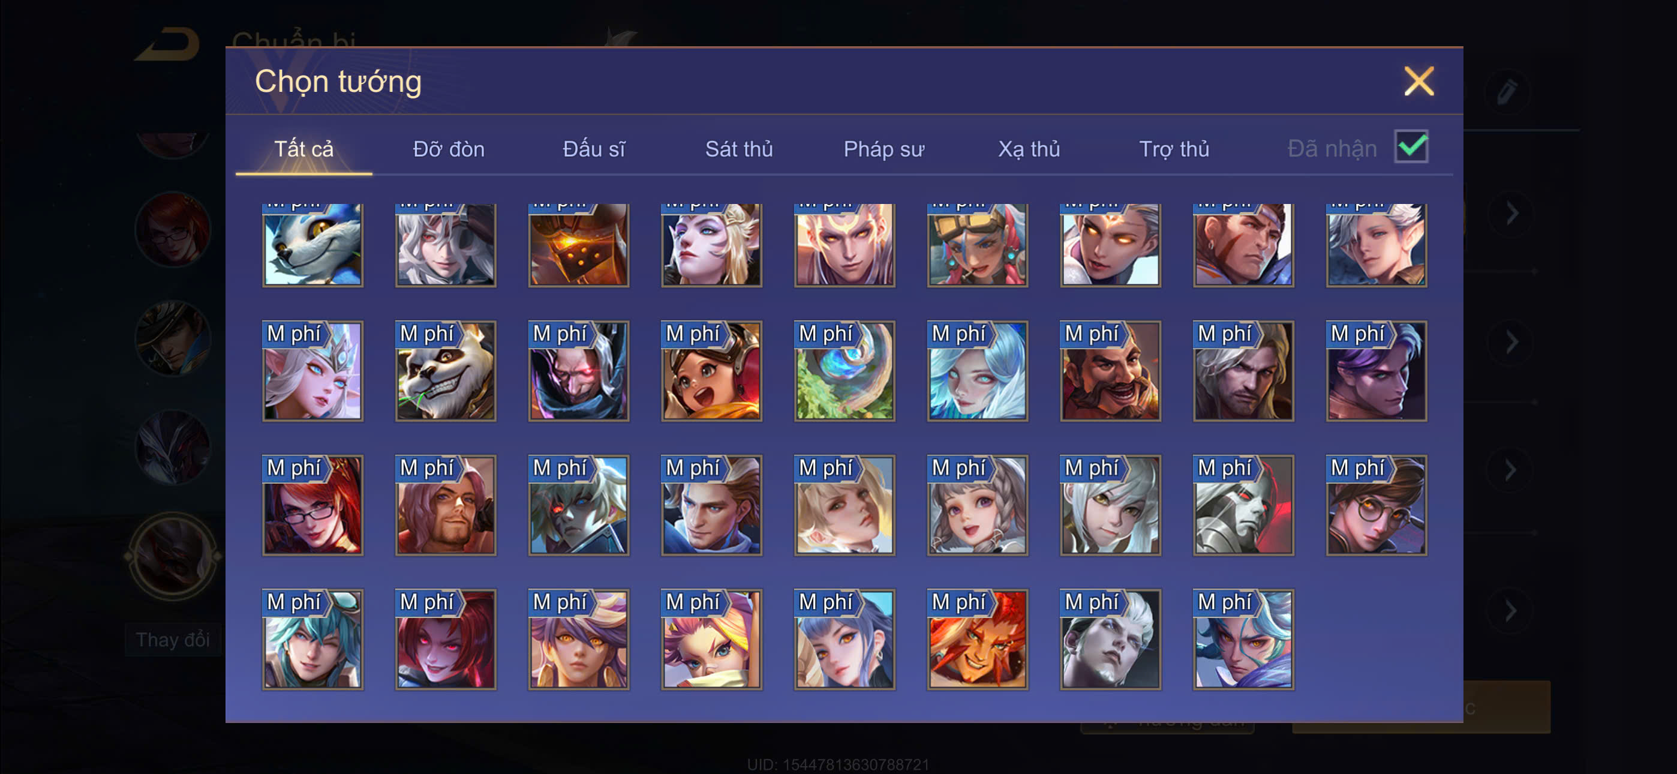Choose the grinning panda hero portrait
Viewport: 1677px width, 774px height.
click(445, 371)
